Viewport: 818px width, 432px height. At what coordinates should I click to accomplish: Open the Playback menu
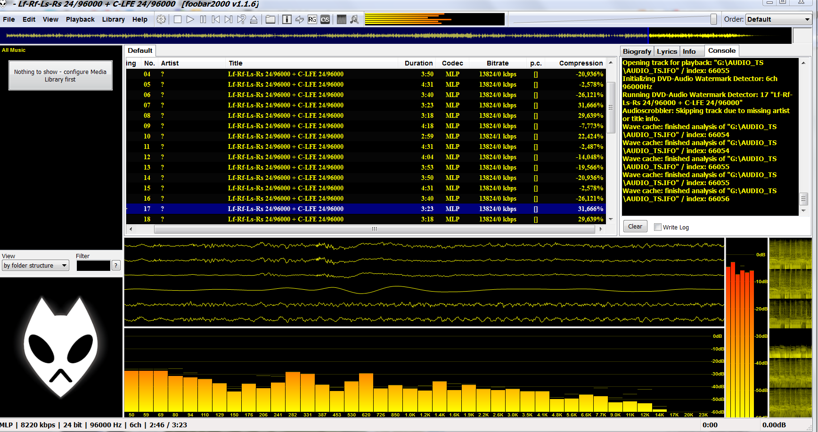pos(80,19)
